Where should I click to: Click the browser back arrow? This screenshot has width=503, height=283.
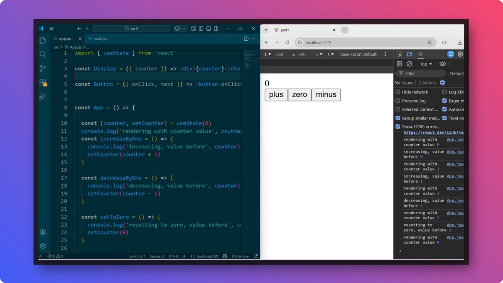pyautogui.click(x=266, y=42)
